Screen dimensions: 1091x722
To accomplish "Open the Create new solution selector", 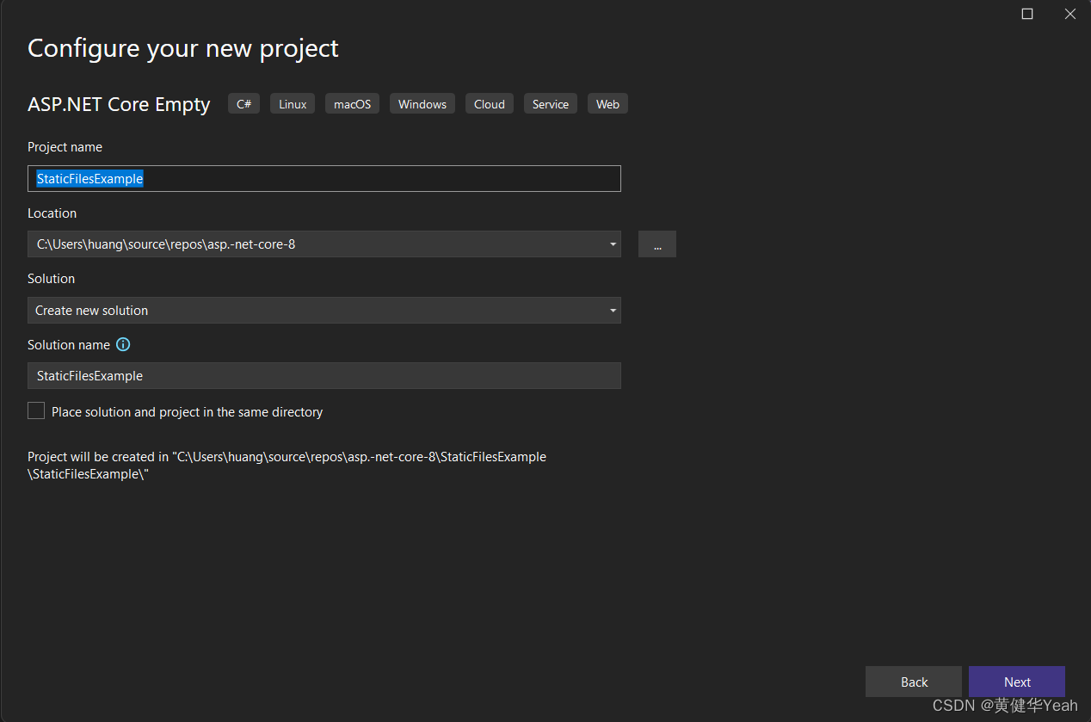I will [613, 310].
